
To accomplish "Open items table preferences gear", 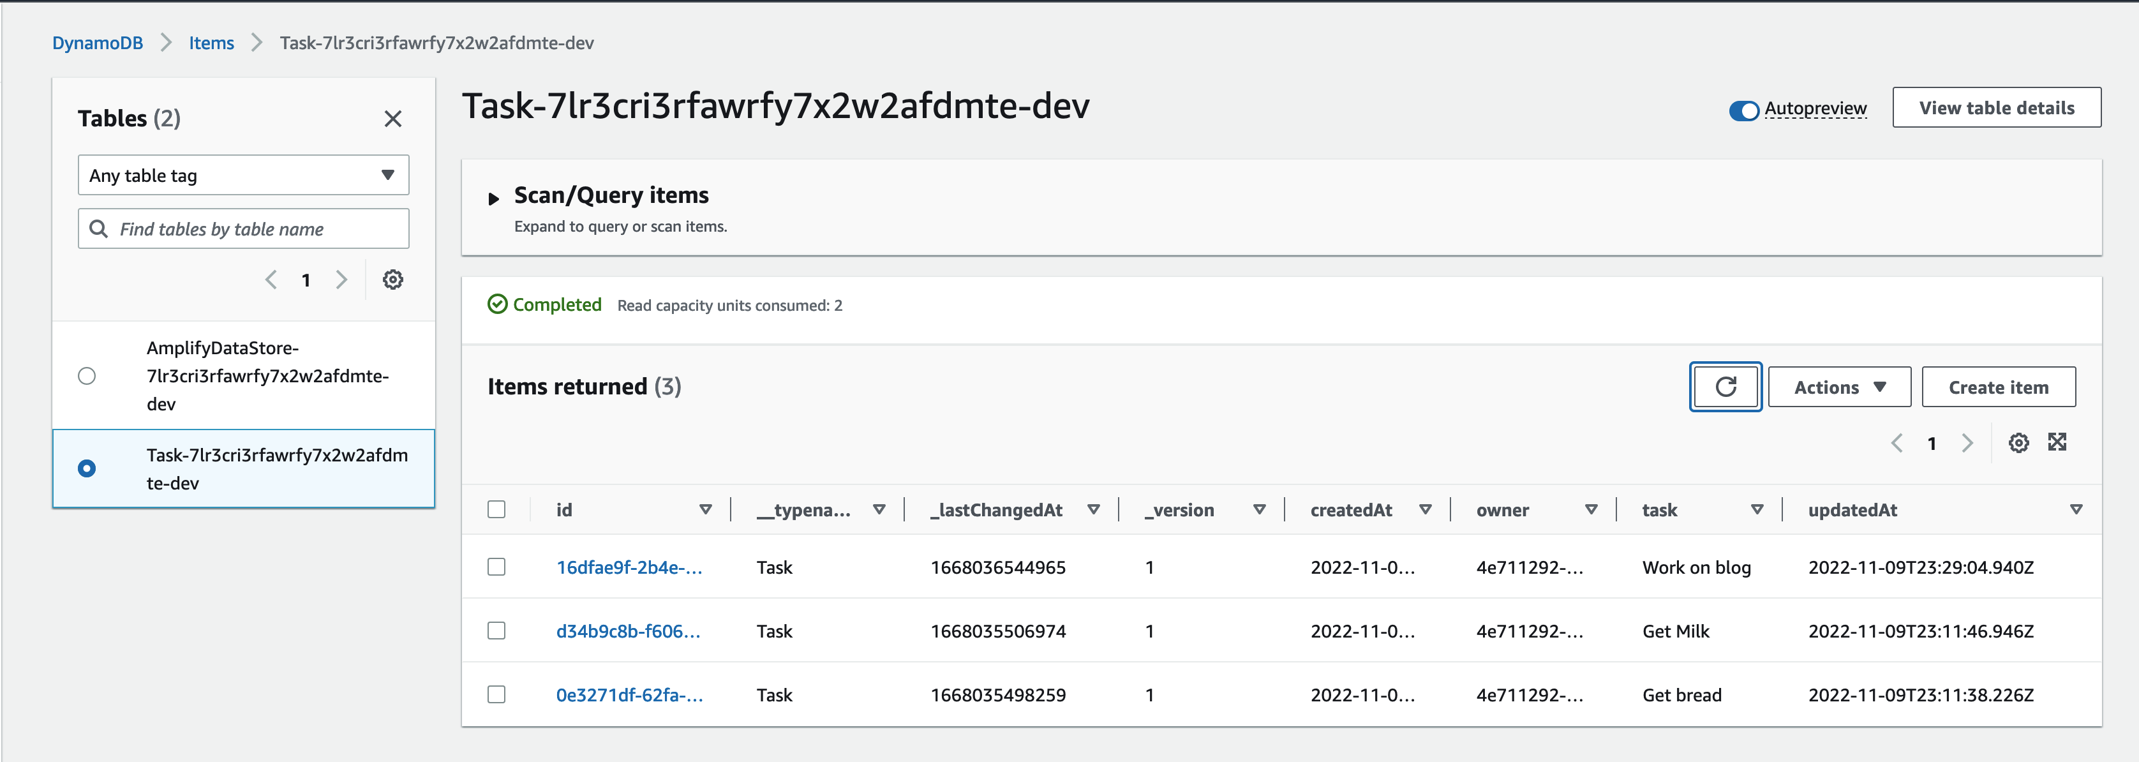I will [x=2018, y=442].
